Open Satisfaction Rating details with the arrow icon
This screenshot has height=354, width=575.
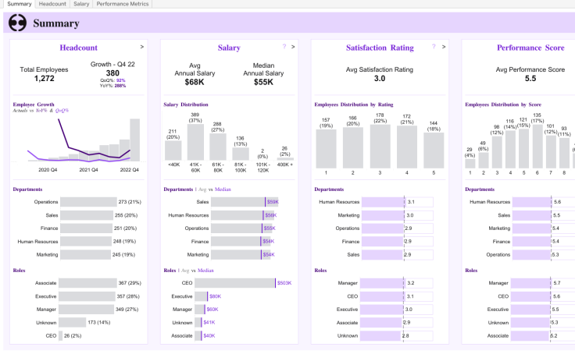click(442, 47)
